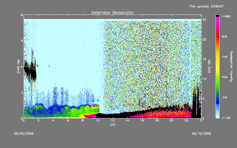The image size is (237, 148).
Task: Click the '20:' hour tick on UTC axis
Action: pos(172,120)
